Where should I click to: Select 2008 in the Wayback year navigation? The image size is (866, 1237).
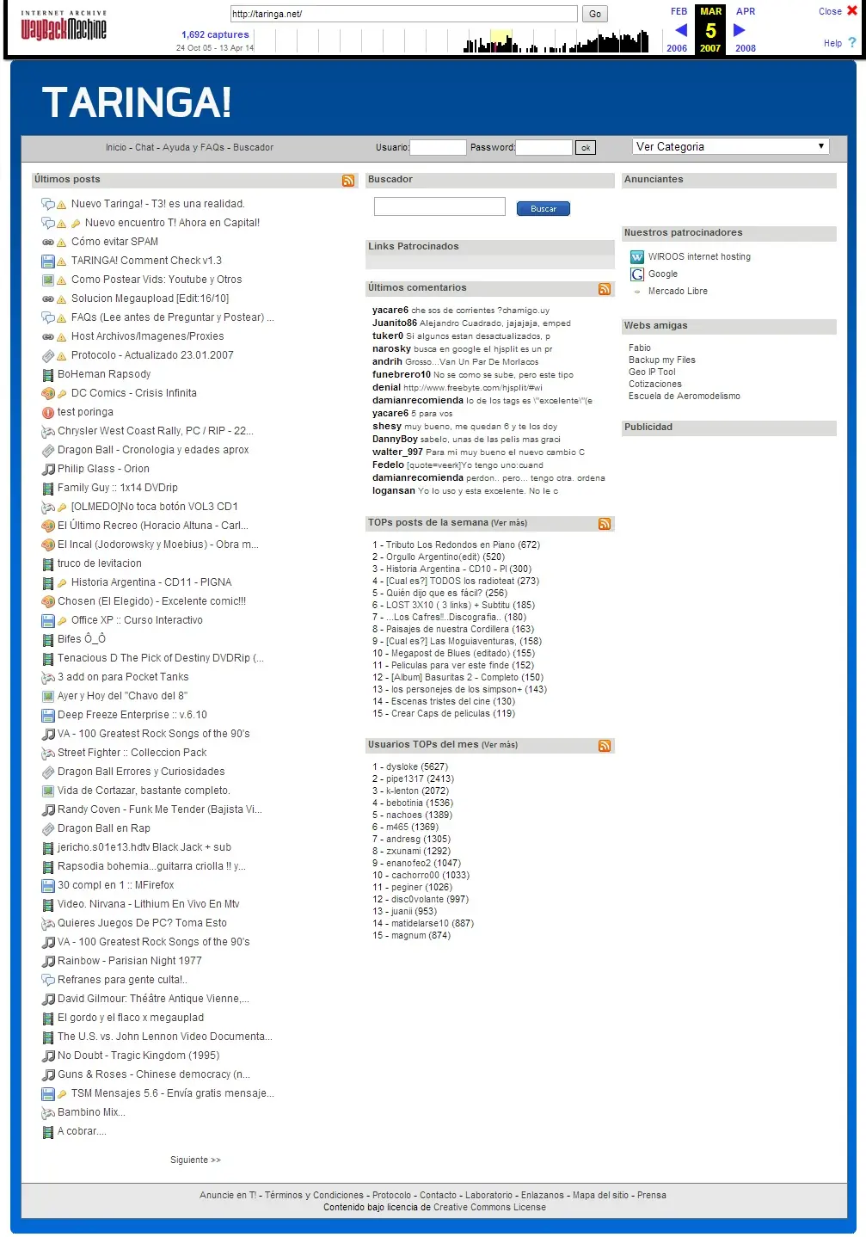[746, 48]
